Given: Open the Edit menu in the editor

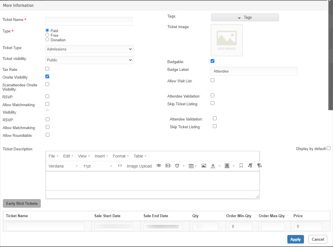Looking at the screenshot, I should point(68,156).
